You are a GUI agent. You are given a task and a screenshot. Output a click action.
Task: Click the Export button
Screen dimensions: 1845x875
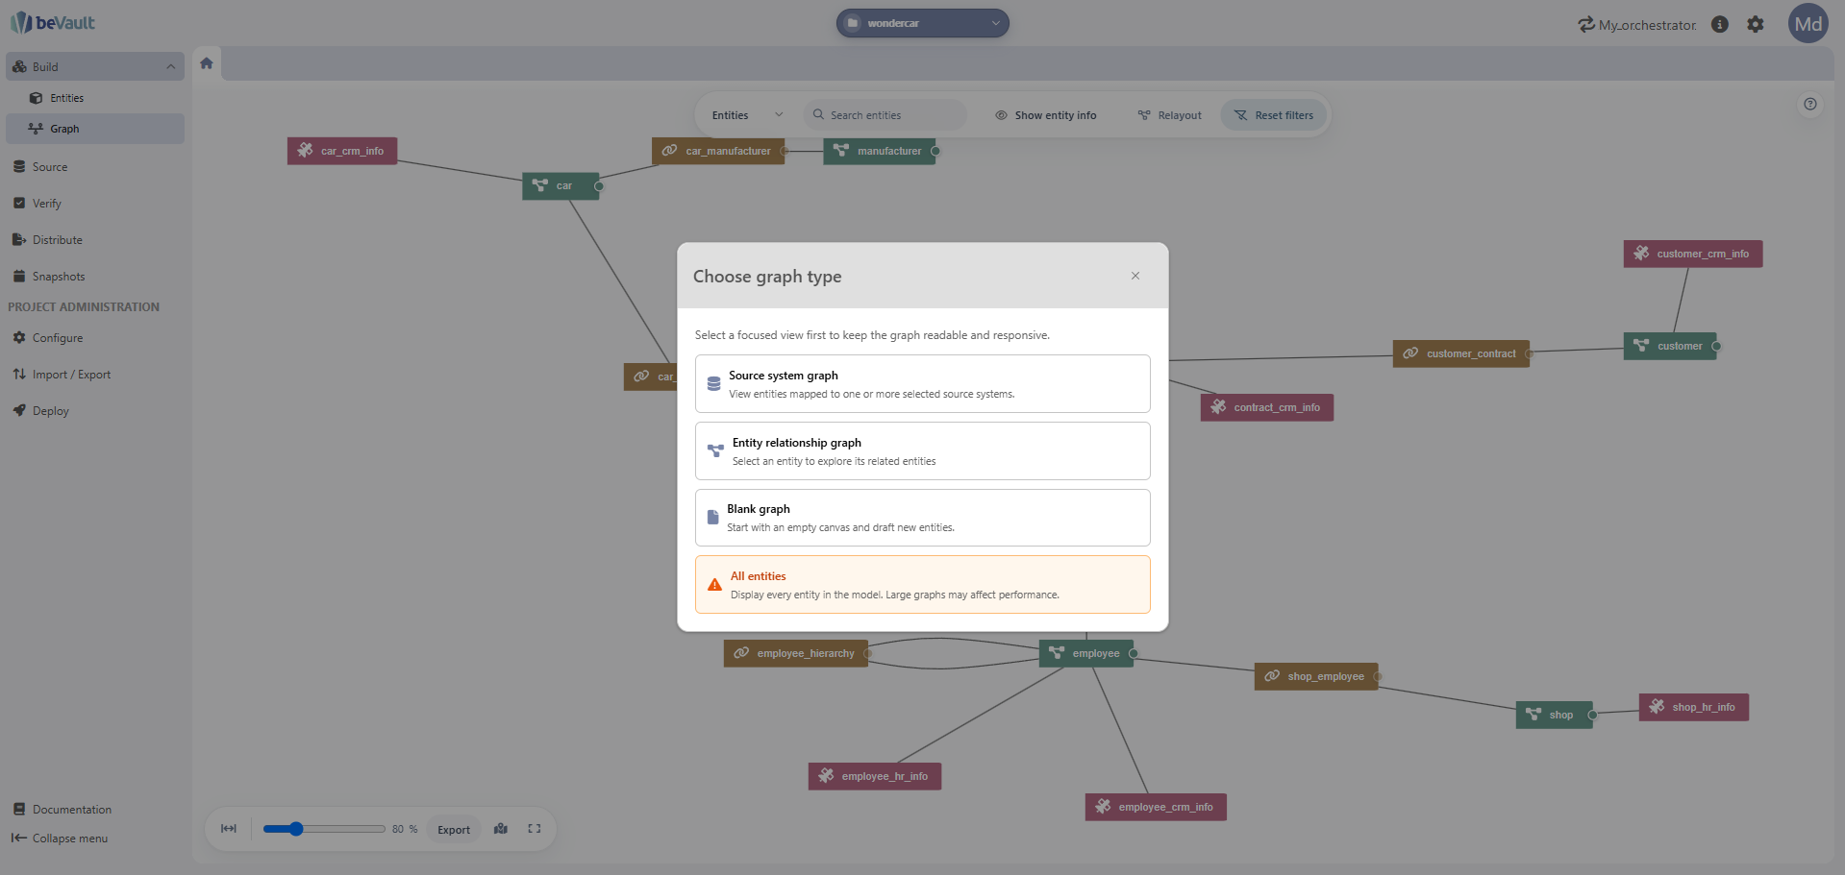tap(454, 830)
